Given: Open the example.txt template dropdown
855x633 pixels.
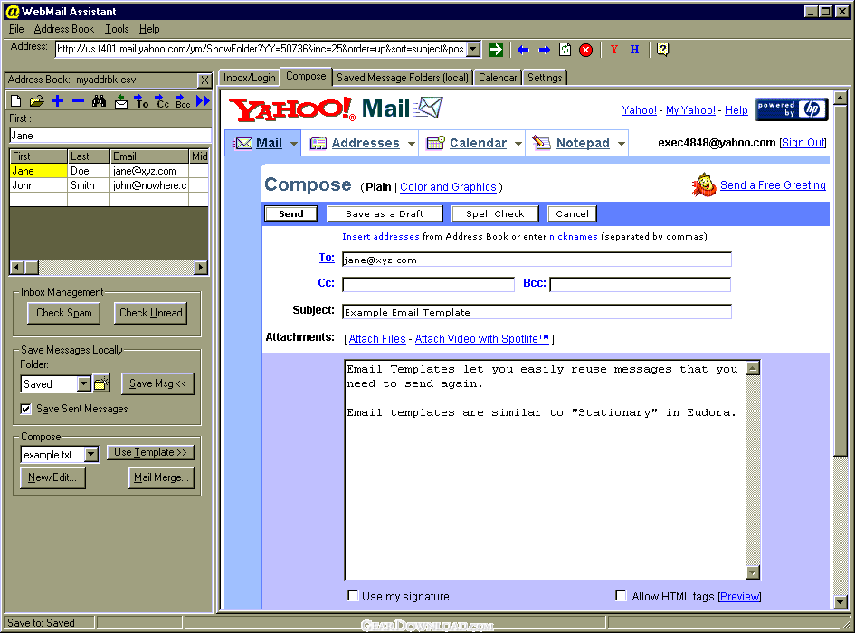Looking at the screenshot, I should pos(91,454).
